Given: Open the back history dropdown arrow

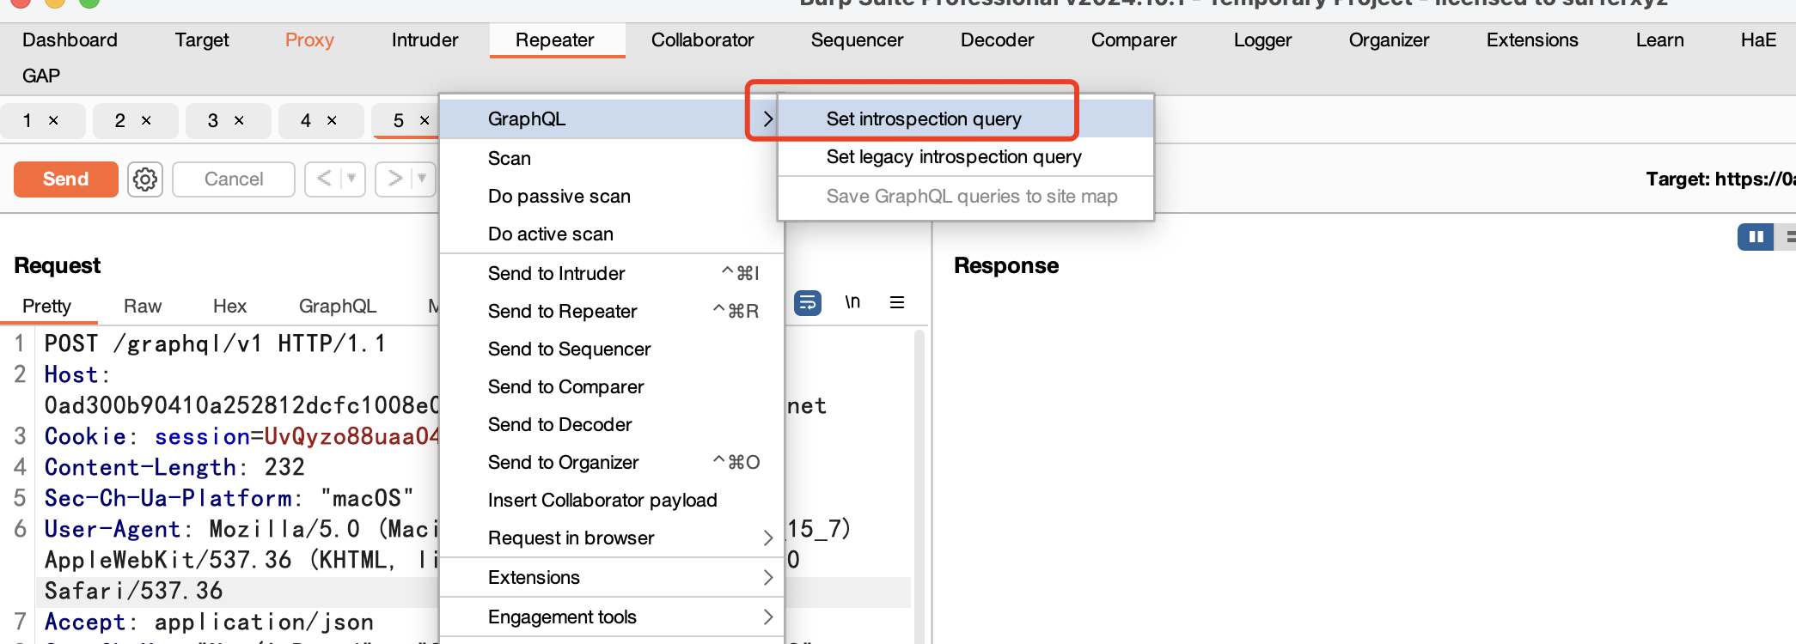Looking at the screenshot, I should 351,179.
